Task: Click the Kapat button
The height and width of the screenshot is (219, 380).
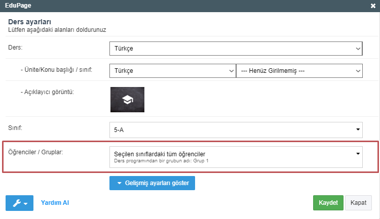Action: pos(358,203)
